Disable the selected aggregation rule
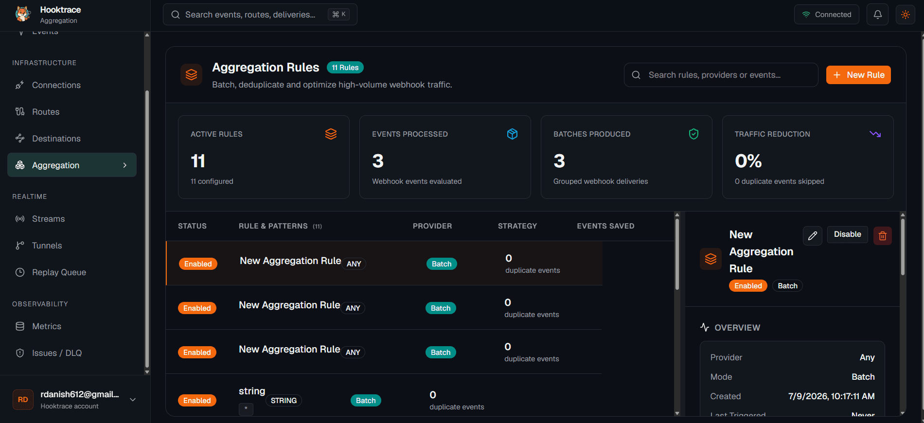This screenshot has width=924, height=423. 848,234
